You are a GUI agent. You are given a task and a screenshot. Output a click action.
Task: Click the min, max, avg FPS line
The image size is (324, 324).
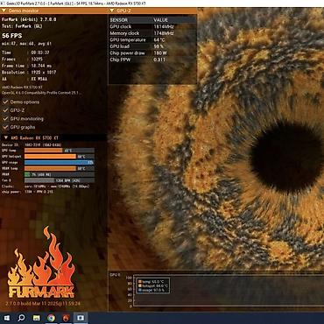pyautogui.click(x=26, y=44)
